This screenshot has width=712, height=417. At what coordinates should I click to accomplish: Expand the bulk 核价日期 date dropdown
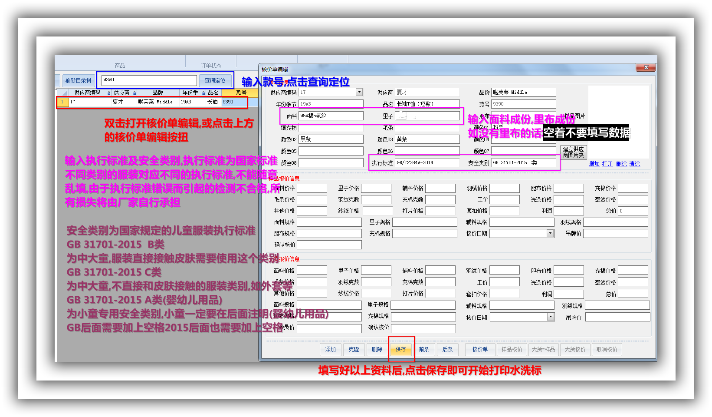point(551,317)
